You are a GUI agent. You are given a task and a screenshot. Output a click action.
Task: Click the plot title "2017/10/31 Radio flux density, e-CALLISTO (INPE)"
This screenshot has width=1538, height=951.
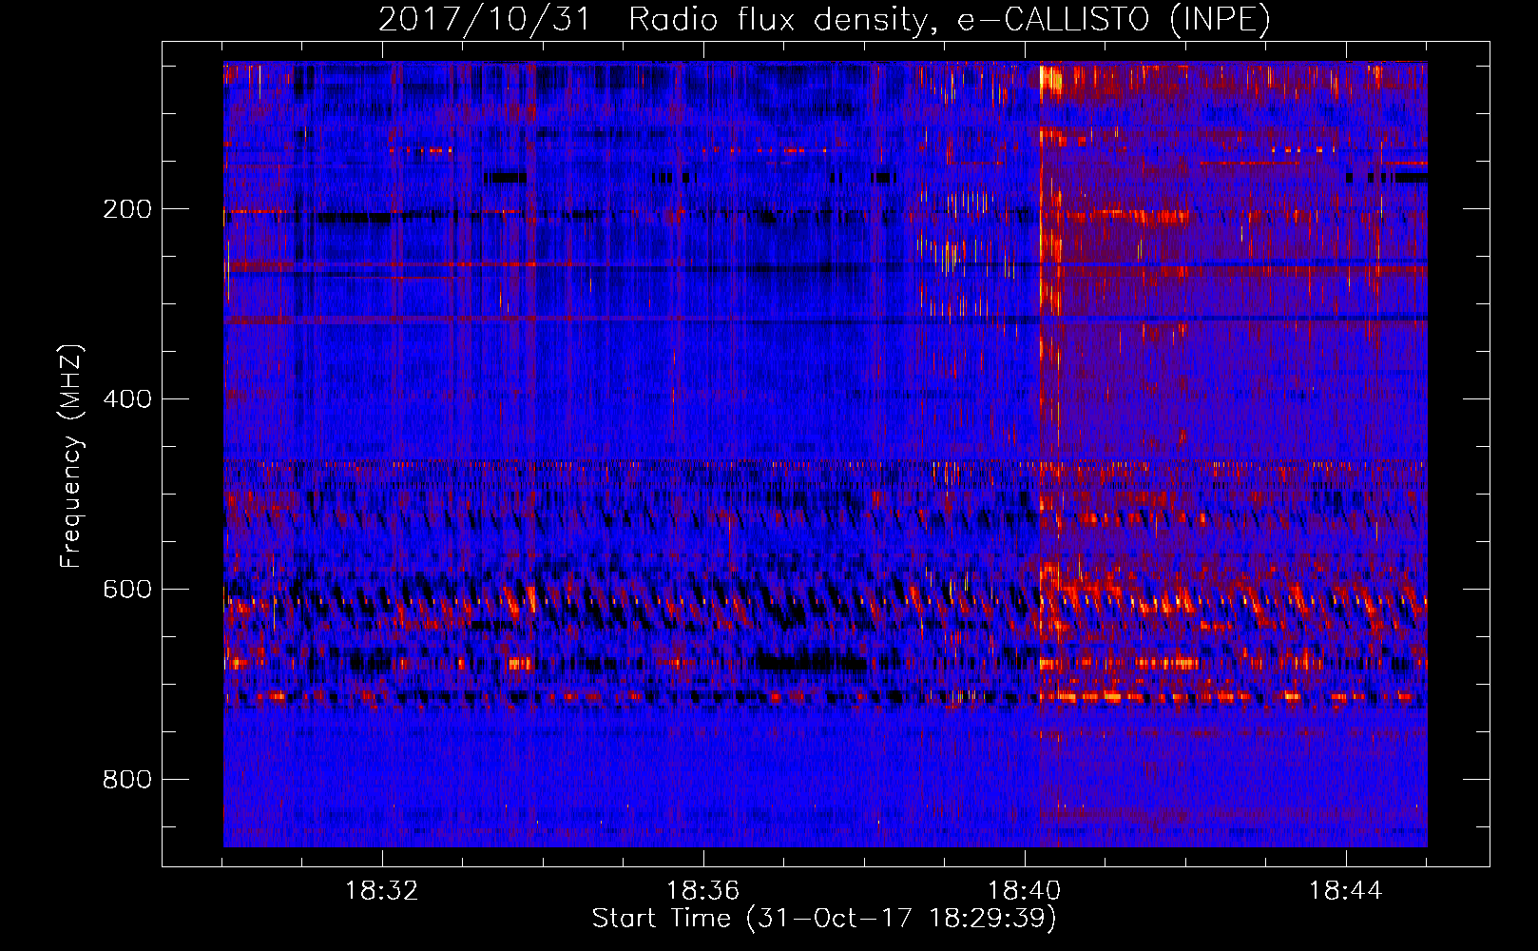tap(824, 19)
